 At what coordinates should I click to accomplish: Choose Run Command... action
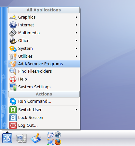[x=44, y=101]
